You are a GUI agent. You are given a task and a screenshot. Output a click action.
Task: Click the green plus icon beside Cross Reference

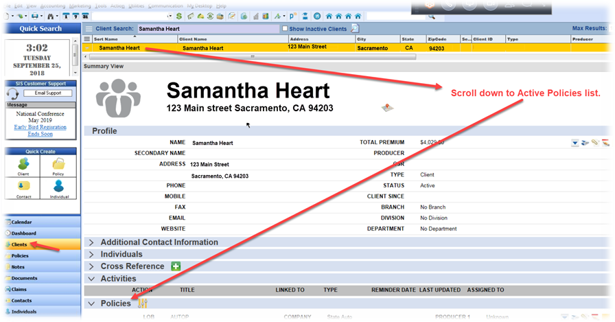[176, 266]
